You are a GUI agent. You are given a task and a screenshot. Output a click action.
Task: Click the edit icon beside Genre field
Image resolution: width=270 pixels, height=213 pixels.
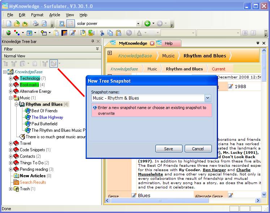(x=134, y=195)
